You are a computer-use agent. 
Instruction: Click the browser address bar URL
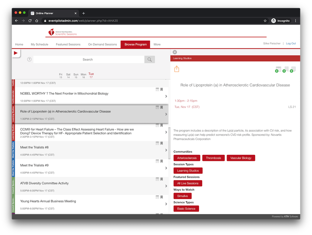pos(83,21)
